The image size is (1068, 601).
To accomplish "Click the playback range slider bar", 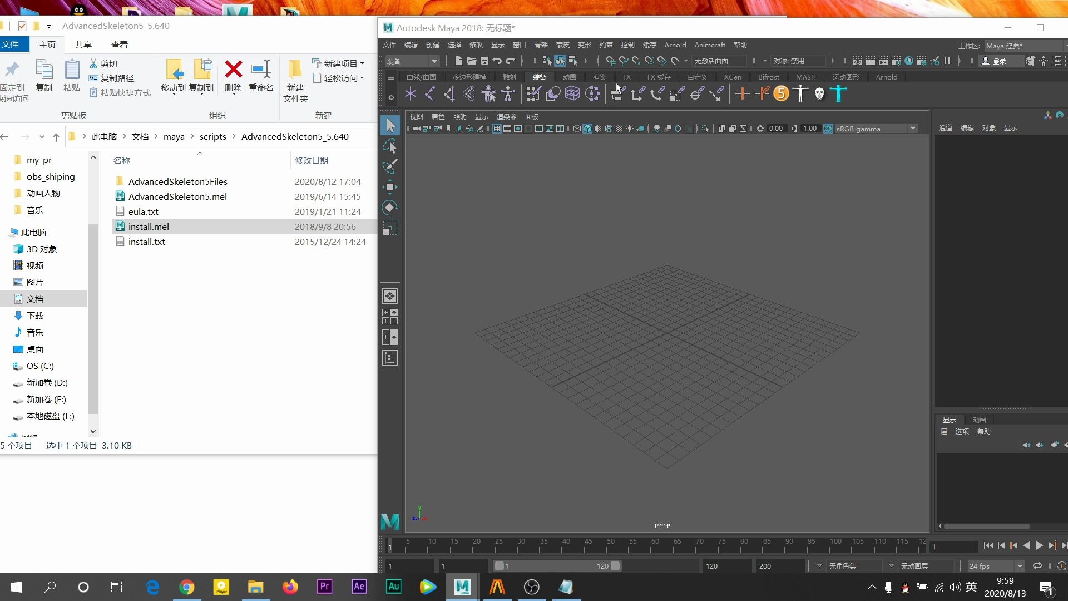I will 557,566.
